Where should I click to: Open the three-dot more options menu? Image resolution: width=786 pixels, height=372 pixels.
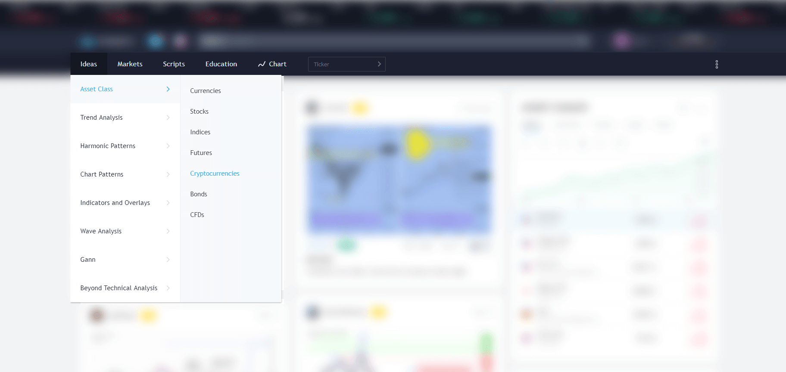click(717, 64)
